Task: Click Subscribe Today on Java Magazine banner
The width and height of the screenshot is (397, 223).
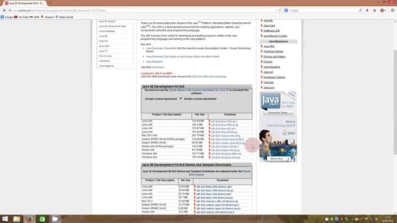Action: [278, 113]
